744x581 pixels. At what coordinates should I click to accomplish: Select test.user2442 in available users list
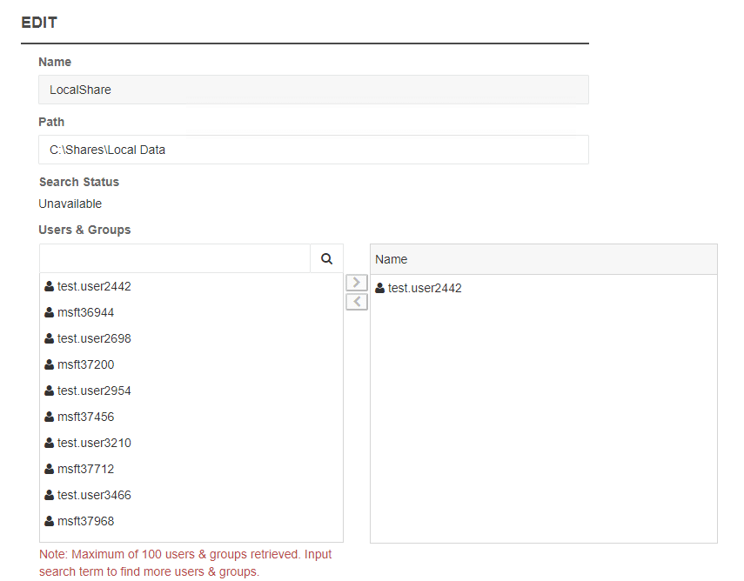[x=94, y=286]
